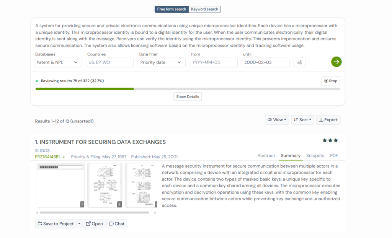The image size is (392, 238).
Task: Expand the Save to Project arrow
Action: 79,223
